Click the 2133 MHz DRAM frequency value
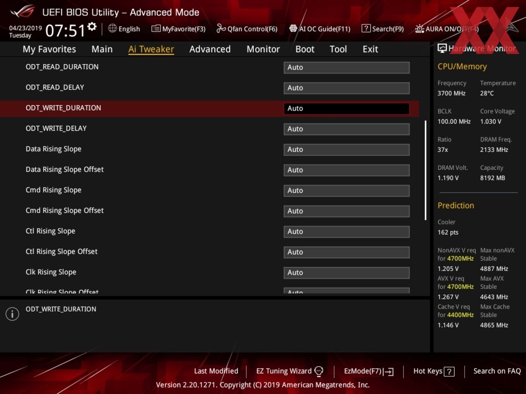 pyautogui.click(x=494, y=149)
